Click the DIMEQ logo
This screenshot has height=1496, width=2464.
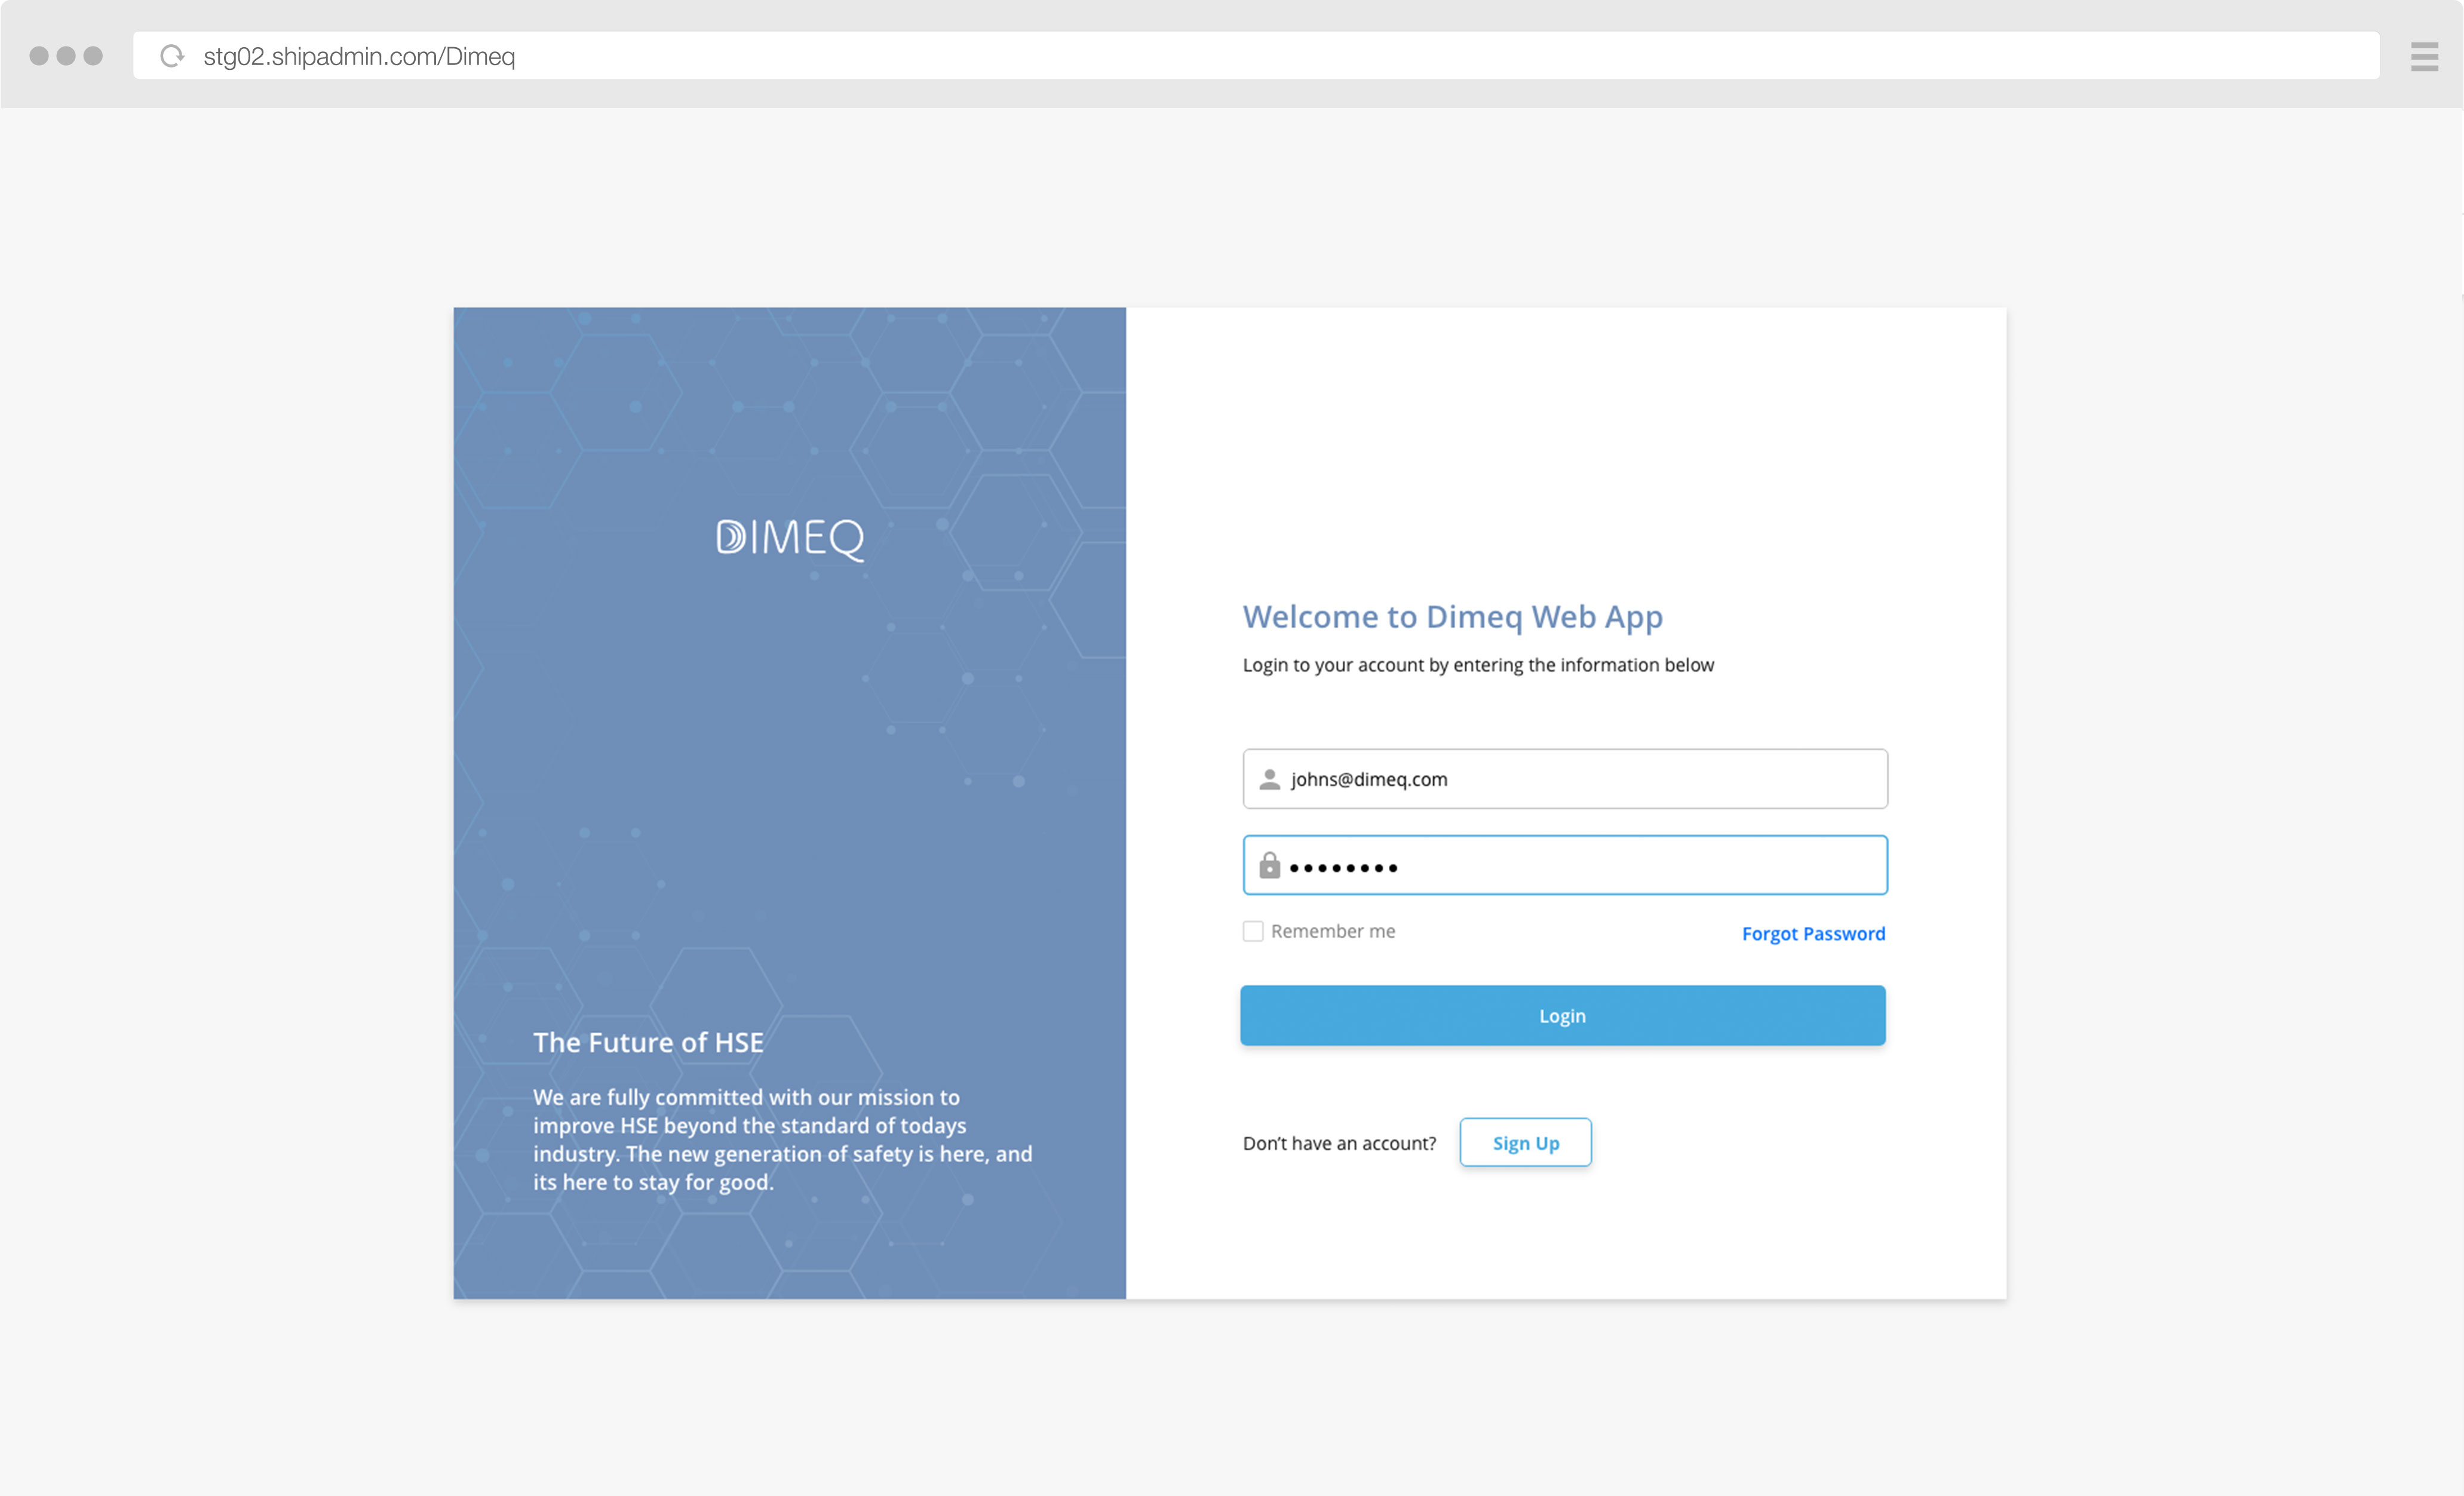(790, 539)
